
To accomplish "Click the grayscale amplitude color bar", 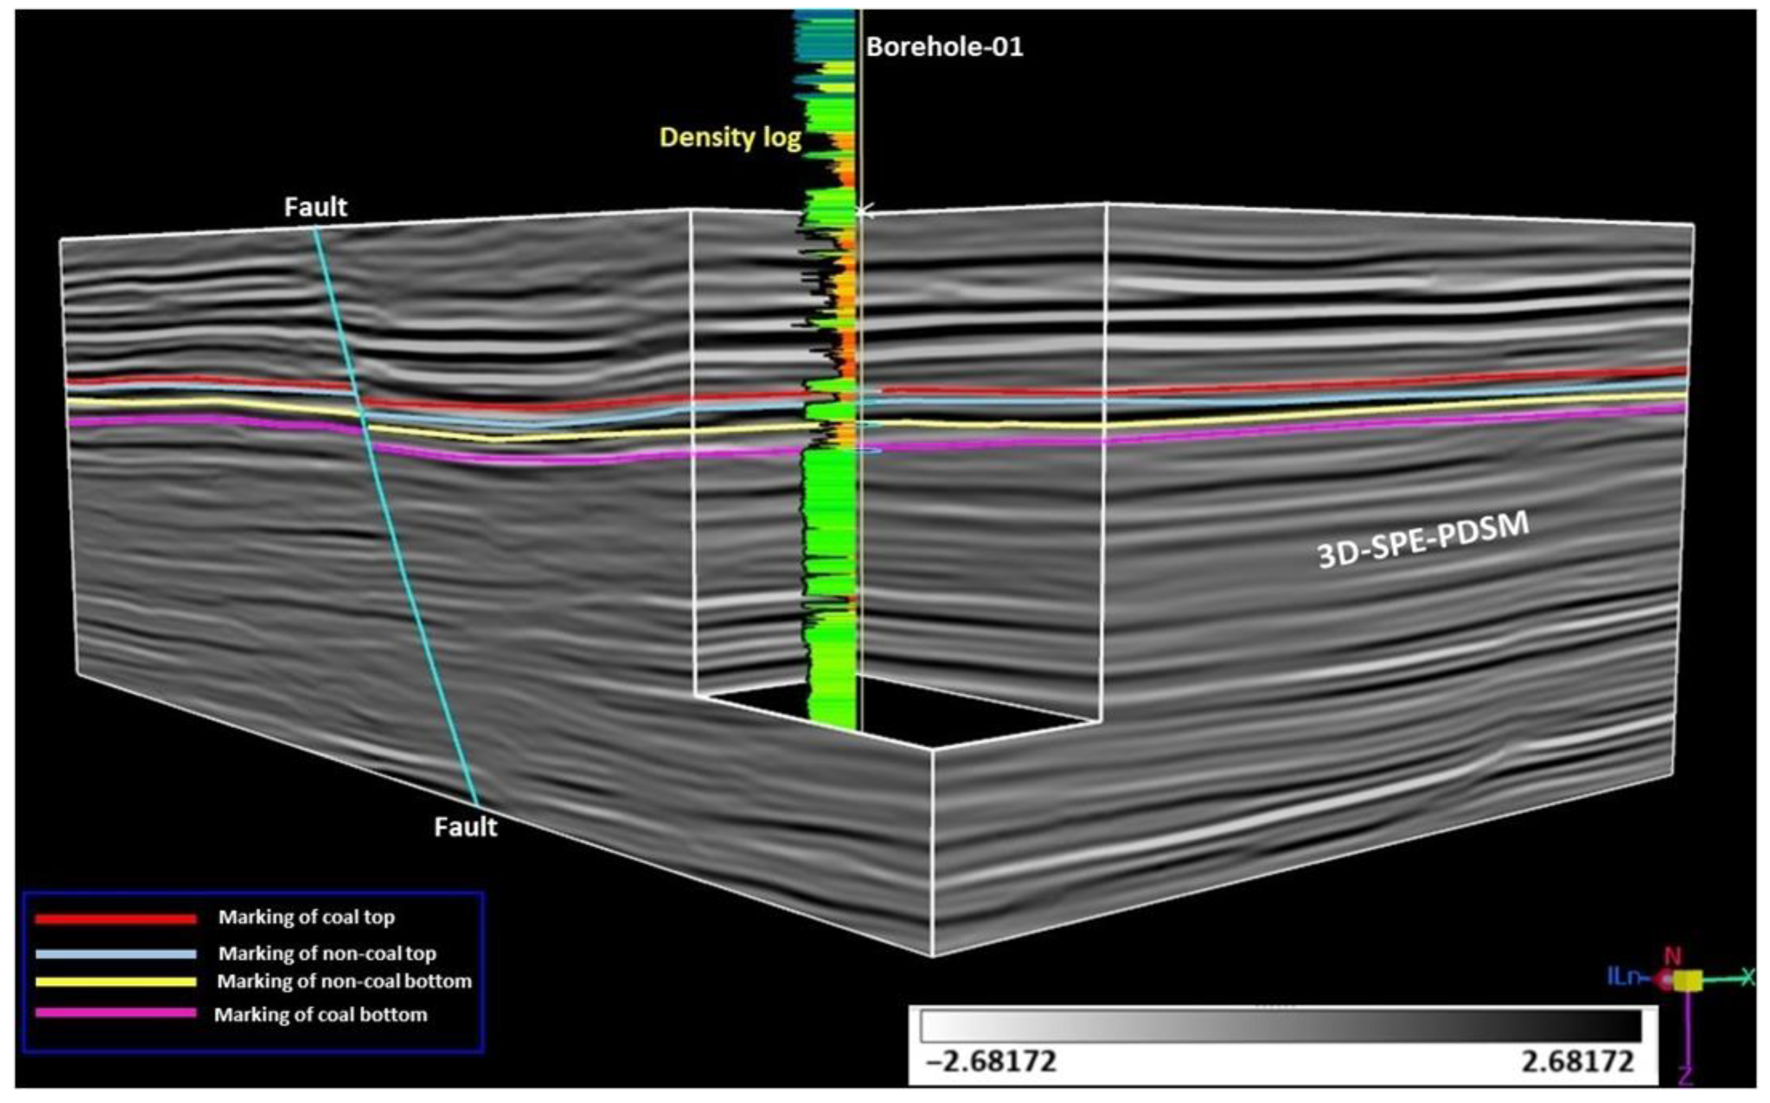I will click(x=1280, y=1026).
